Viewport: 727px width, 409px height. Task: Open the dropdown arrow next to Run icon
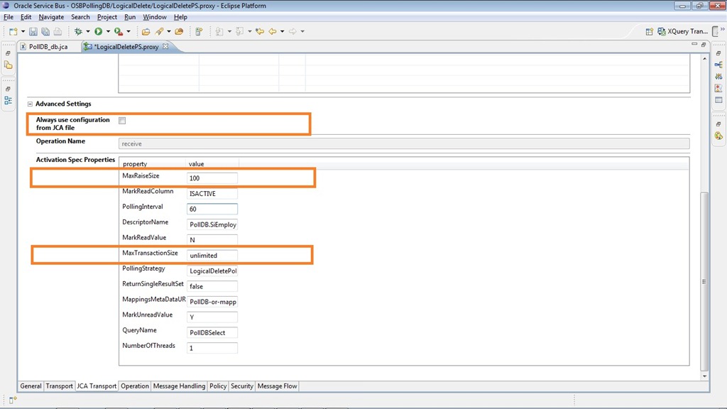pyautogui.click(x=108, y=31)
